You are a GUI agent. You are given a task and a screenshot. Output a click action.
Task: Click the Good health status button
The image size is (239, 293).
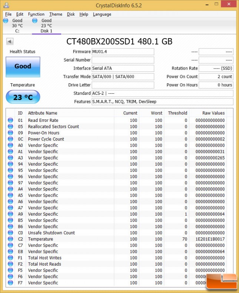[x=23, y=67]
